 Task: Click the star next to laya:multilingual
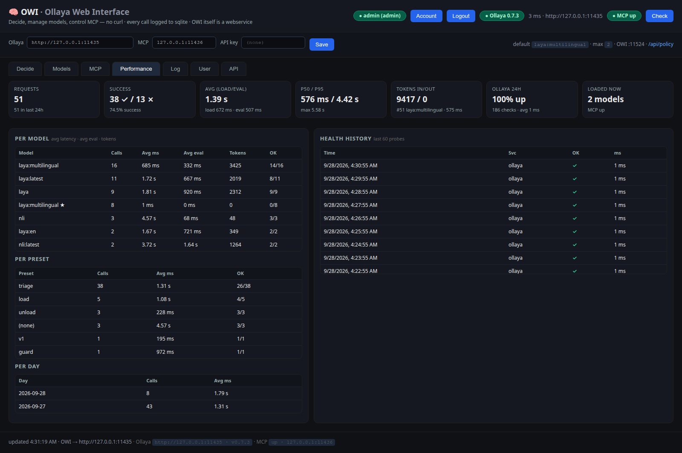[x=62, y=205]
